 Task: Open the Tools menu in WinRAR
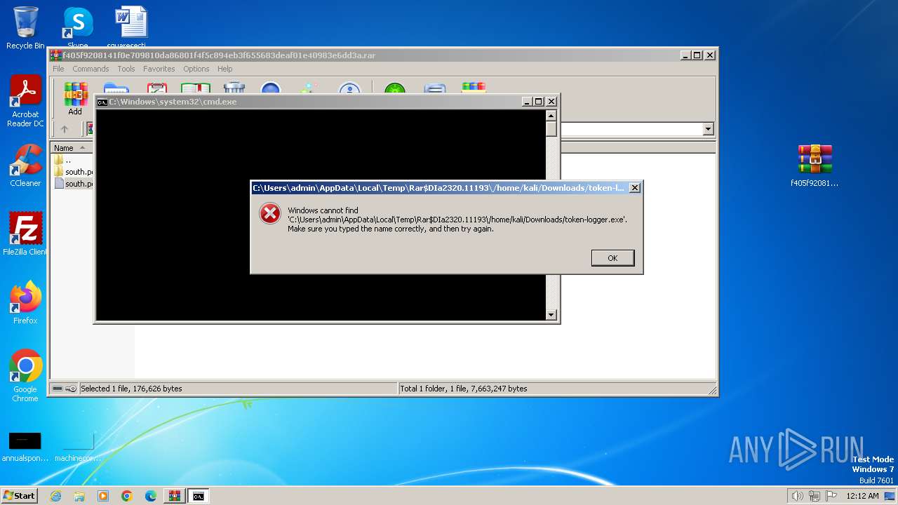pos(126,69)
